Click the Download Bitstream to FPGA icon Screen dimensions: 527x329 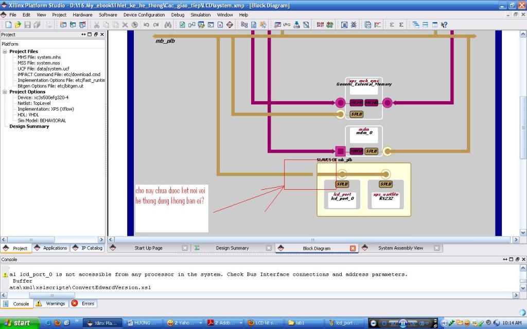point(297,25)
